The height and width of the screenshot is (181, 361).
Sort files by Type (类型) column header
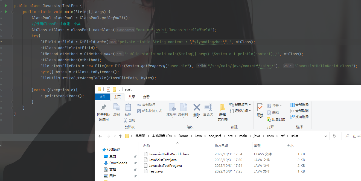click(269, 146)
